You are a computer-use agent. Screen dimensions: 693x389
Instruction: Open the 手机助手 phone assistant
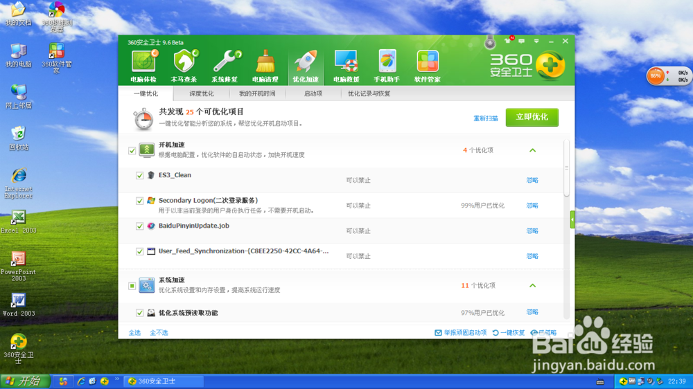coord(387,66)
